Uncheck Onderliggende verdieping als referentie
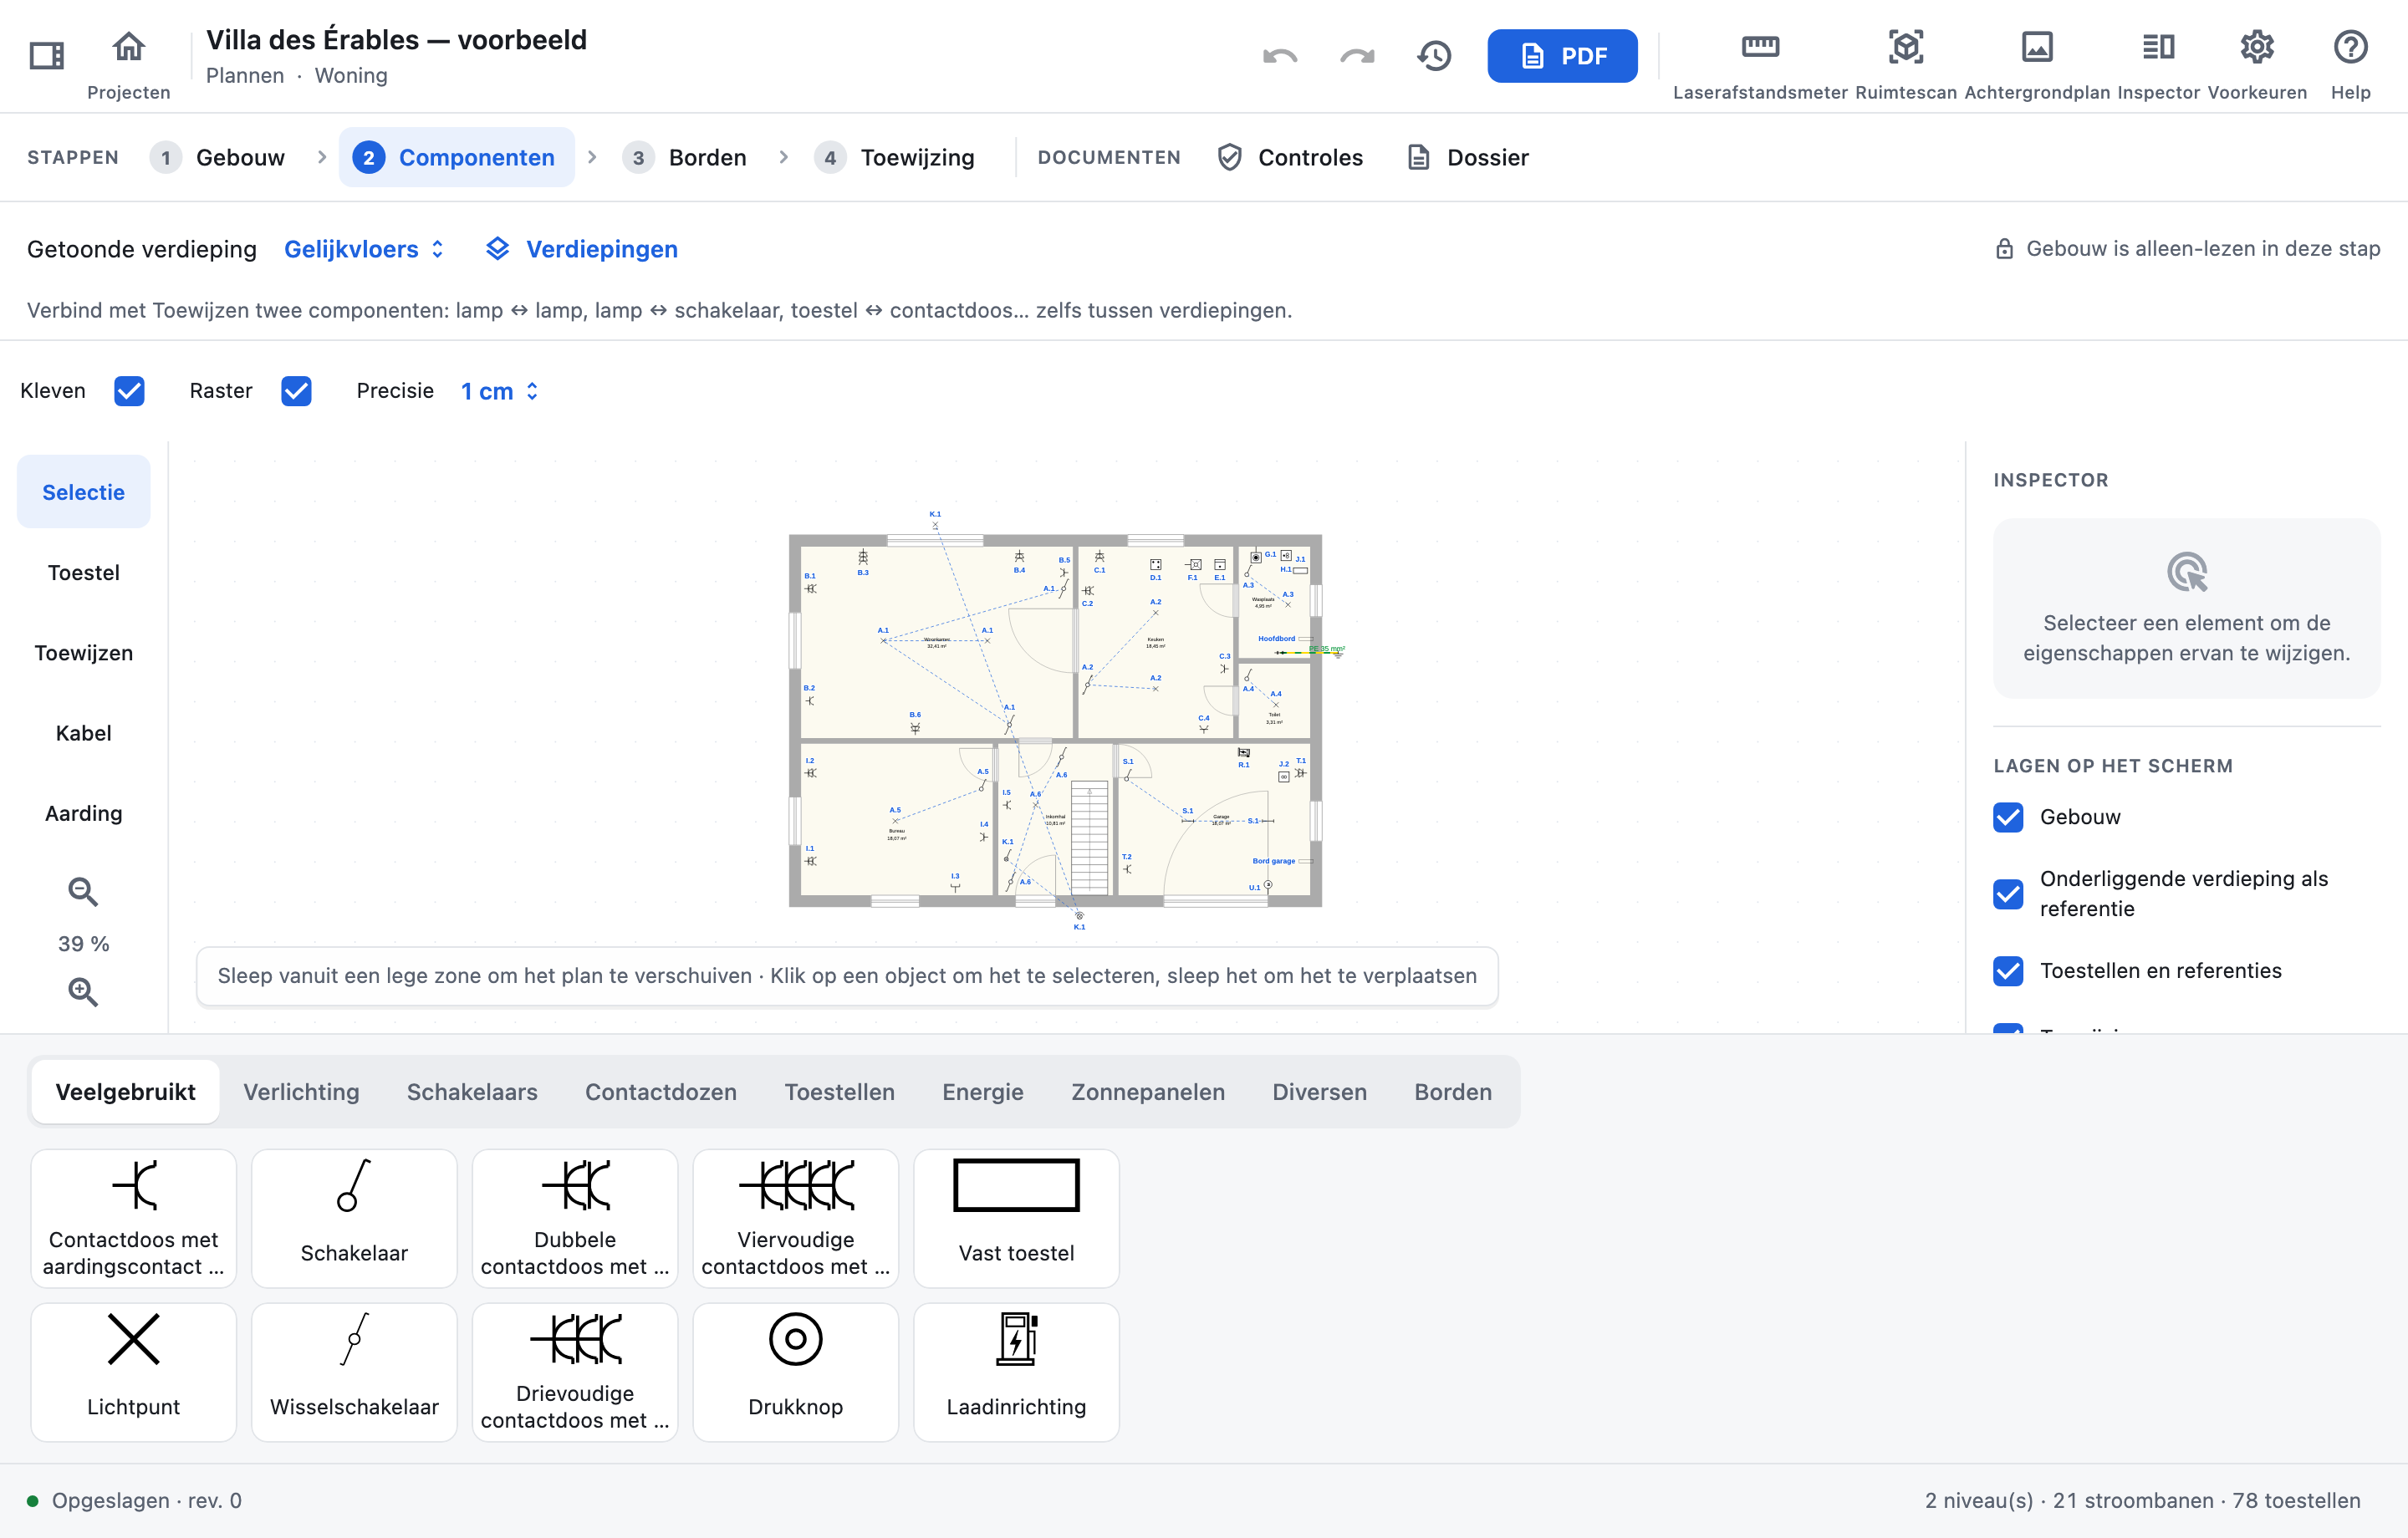The height and width of the screenshot is (1538, 2408). click(x=2008, y=894)
